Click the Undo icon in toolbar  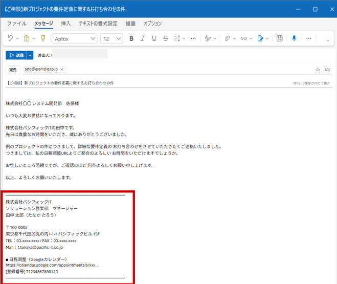10,38
